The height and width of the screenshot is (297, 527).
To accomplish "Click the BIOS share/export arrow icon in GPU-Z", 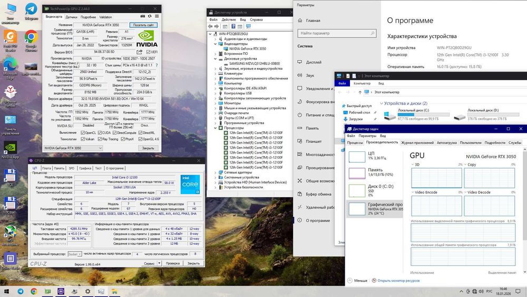I will click(140, 52).
